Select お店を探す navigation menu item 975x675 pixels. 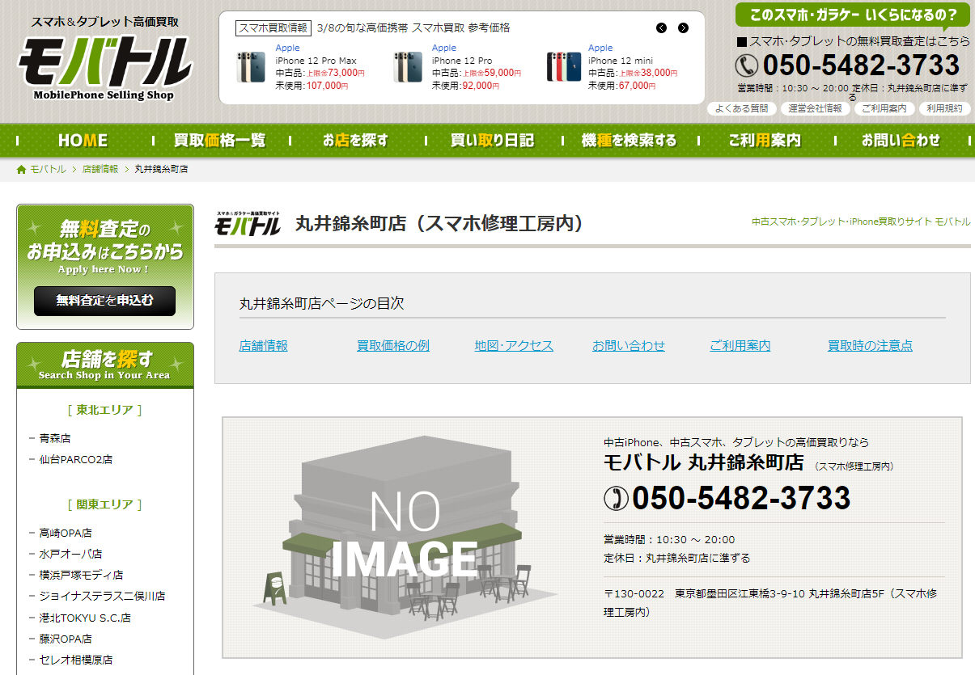355,141
